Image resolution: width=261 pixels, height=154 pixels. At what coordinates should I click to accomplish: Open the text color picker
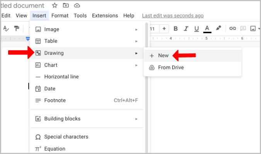click(x=207, y=29)
